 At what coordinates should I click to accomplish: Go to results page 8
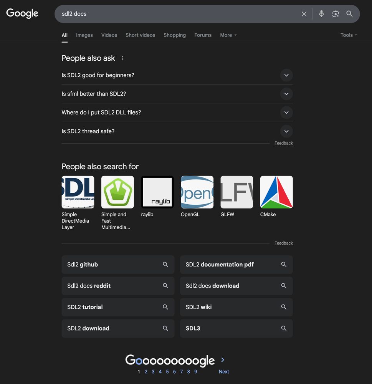coord(188,371)
